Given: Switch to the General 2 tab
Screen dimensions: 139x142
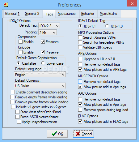Looking at the screenshot, I should click(33, 14).
